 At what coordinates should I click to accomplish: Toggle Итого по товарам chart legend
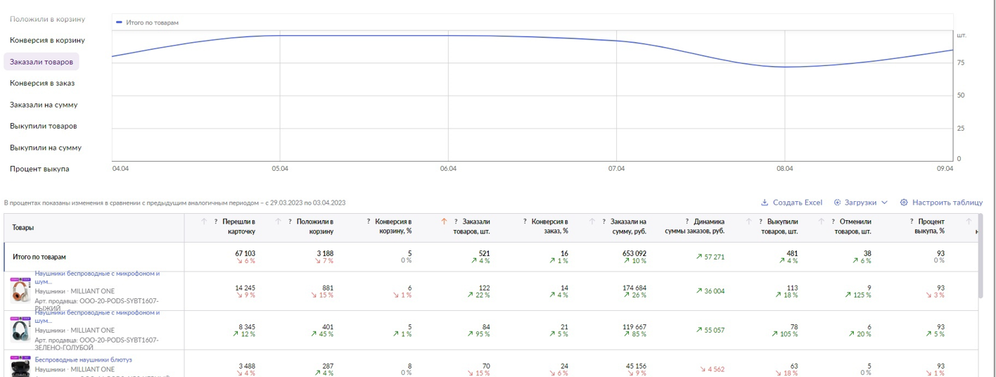point(148,23)
